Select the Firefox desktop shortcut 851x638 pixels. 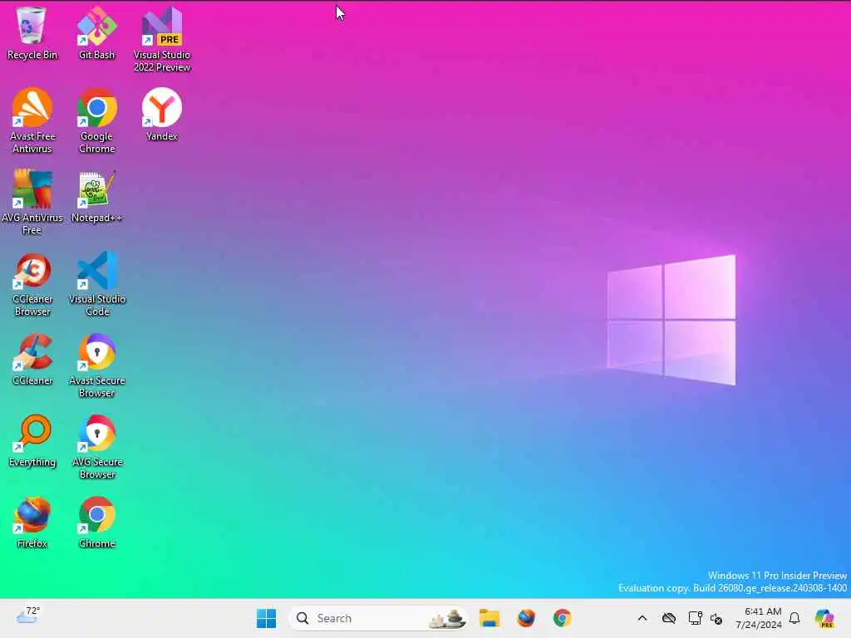click(x=32, y=522)
